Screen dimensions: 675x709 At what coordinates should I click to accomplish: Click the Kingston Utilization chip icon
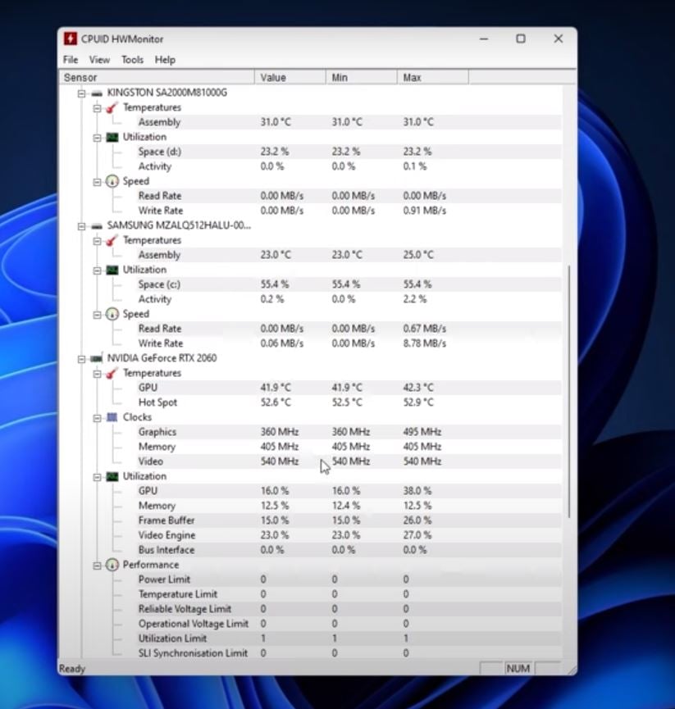tap(112, 138)
